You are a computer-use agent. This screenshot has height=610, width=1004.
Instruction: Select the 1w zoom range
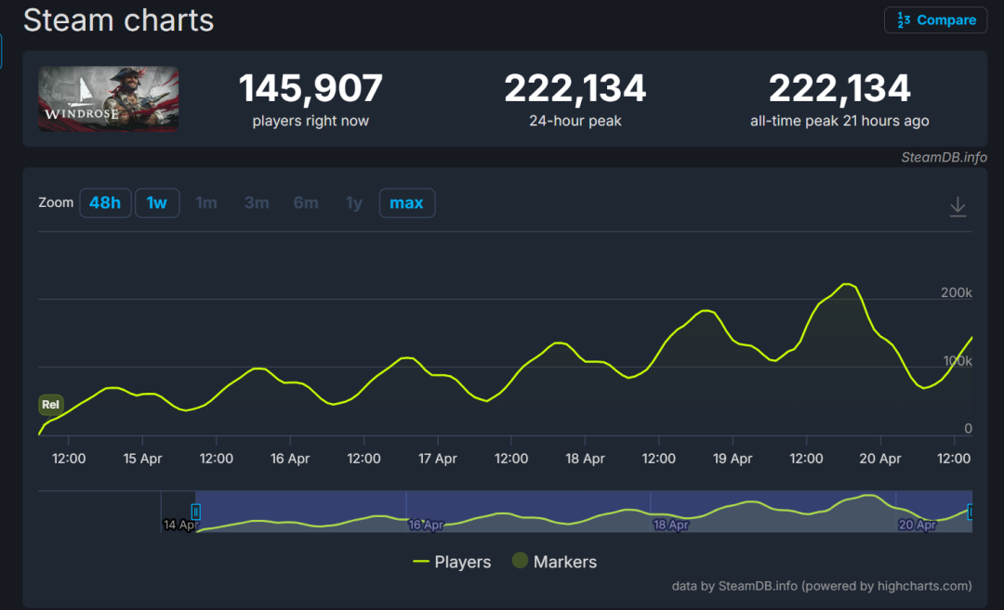tap(157, 202)
